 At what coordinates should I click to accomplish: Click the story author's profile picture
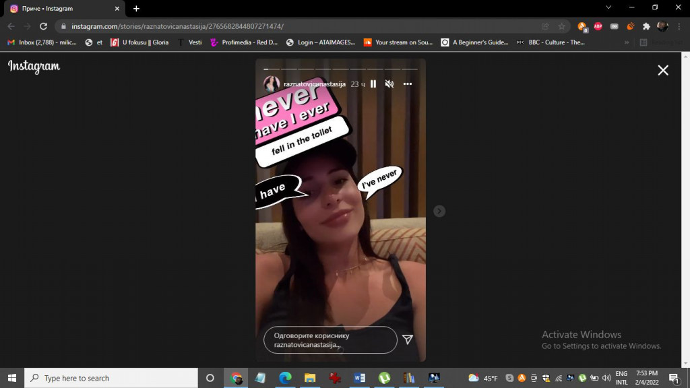[272, 84]
